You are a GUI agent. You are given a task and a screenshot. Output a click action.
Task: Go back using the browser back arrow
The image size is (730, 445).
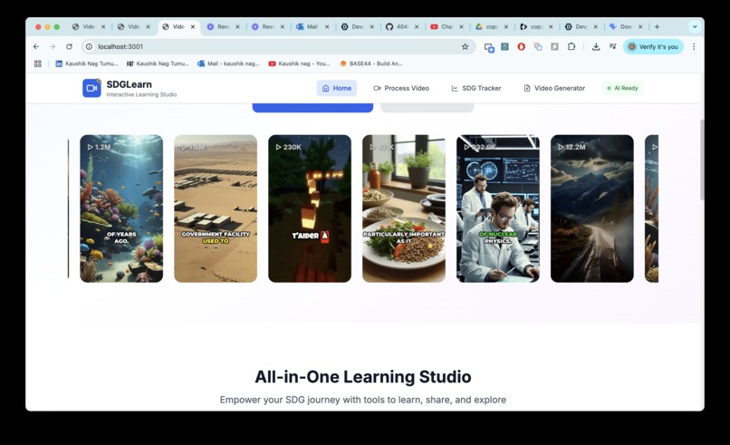coord(36,46)
